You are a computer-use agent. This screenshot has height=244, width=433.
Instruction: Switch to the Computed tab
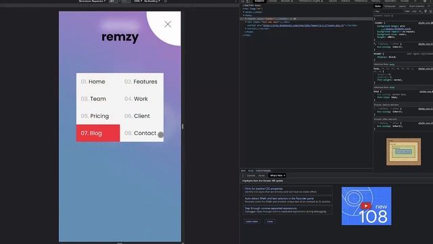390,6
